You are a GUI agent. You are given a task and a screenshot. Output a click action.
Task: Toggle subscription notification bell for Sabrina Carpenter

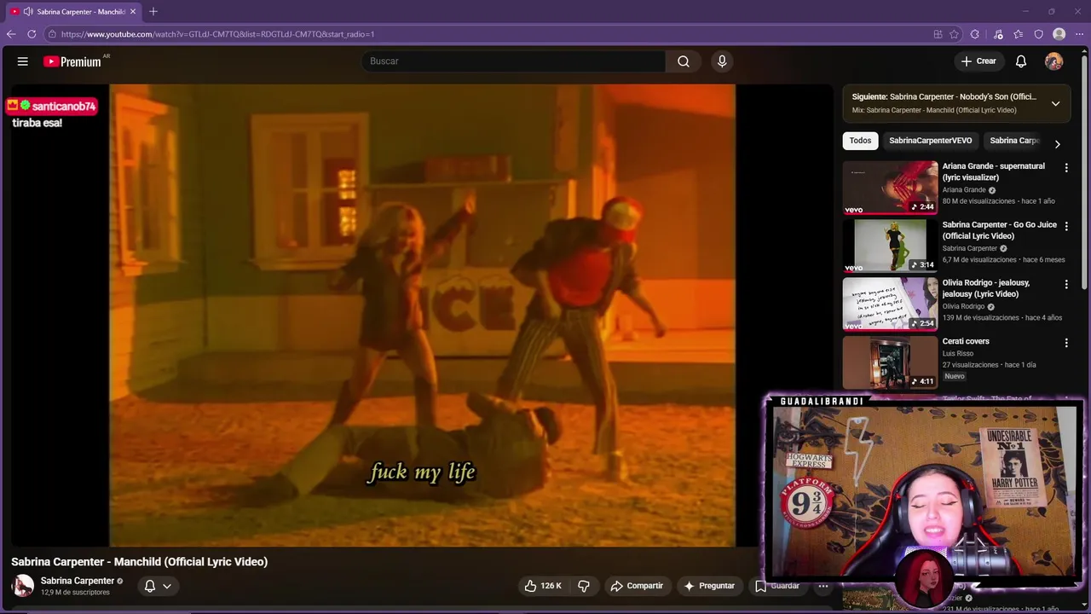coord(150,586)
